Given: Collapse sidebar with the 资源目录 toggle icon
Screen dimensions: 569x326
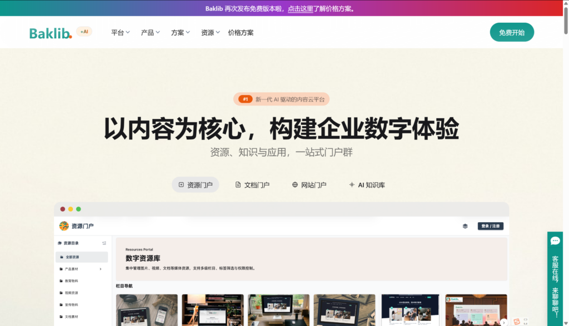Looking at the screenshot, I should (x=104, y=243).
